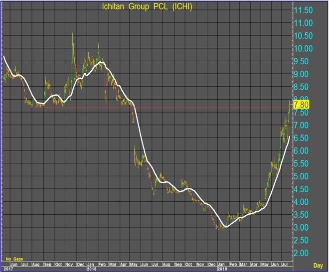Click the 10.00 price axis label

pyautogui.click(x=303, y=48)
